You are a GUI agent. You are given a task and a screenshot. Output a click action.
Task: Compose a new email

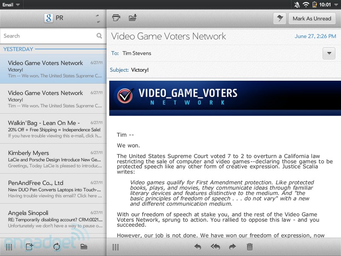click(x=29, y=247)
